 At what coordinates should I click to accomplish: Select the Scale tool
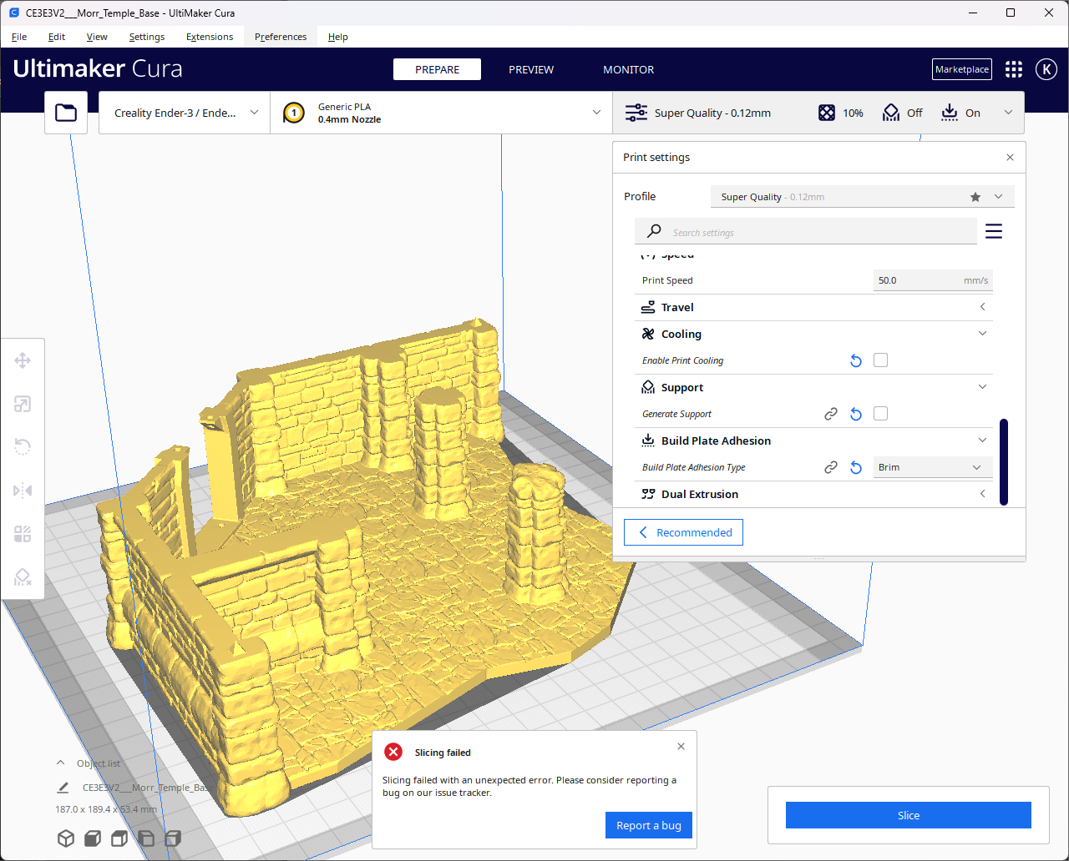pos(23,404)
